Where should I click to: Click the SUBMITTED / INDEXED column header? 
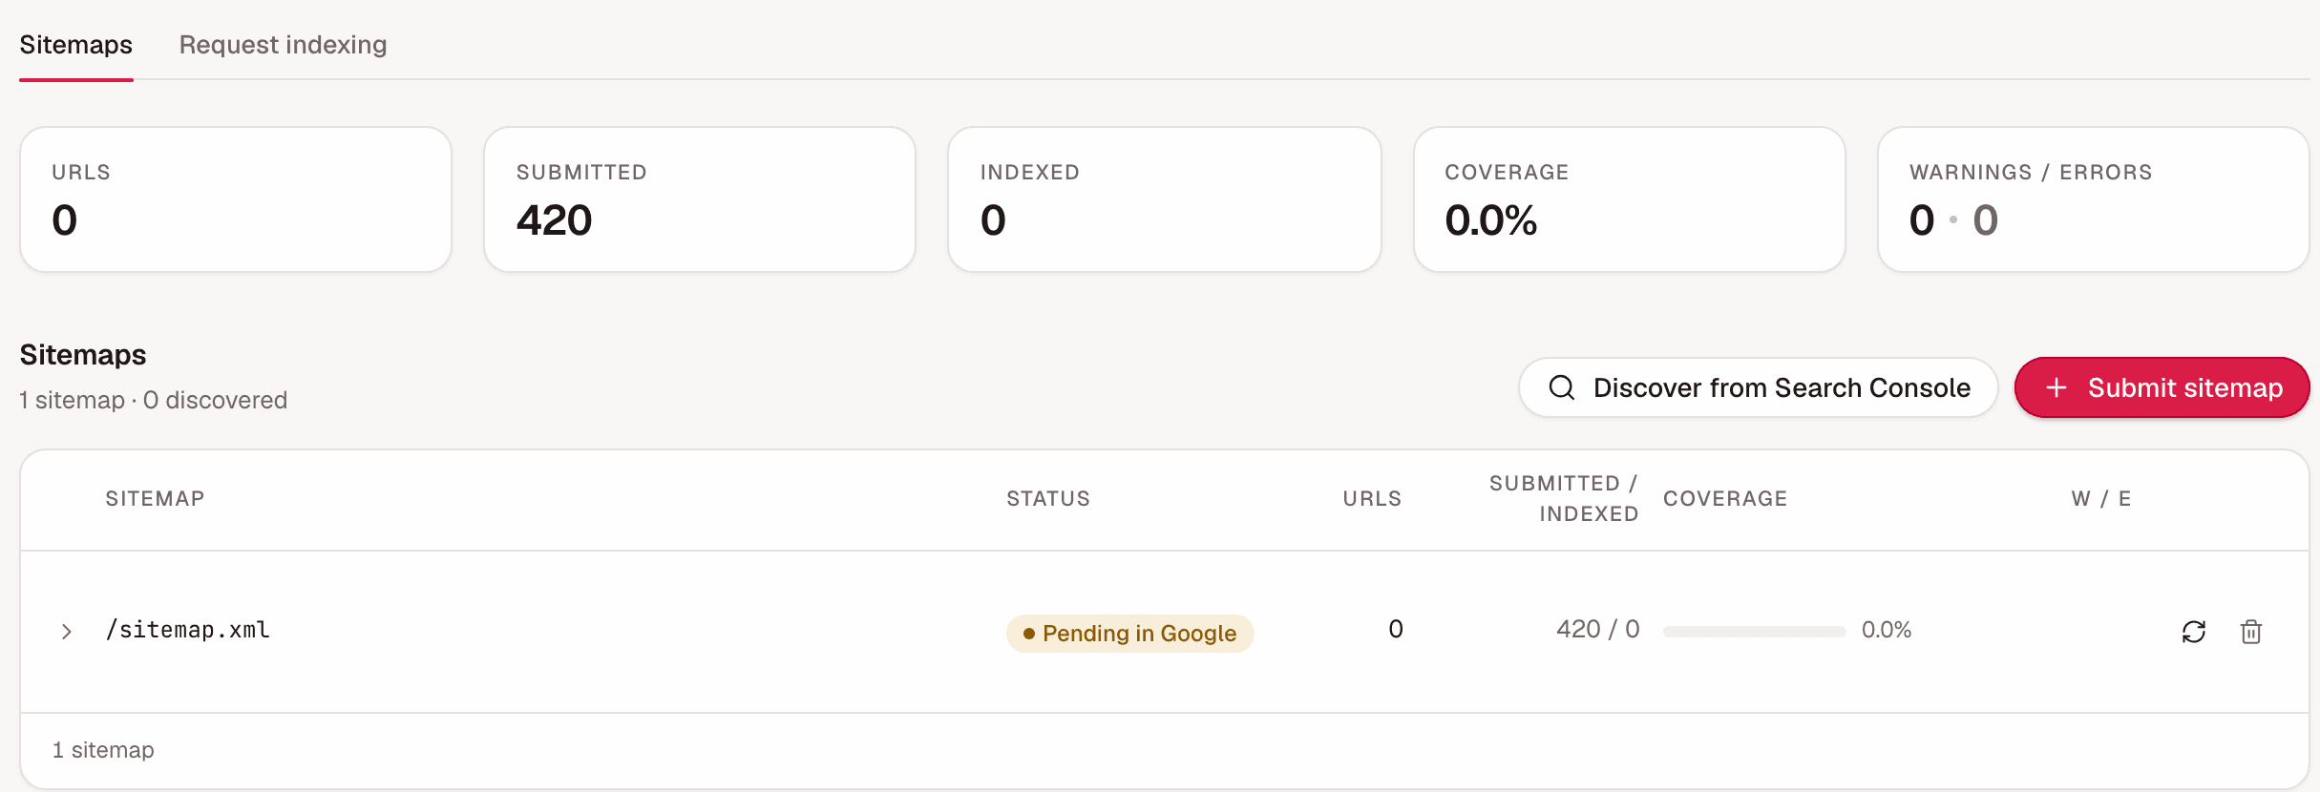click(1564, 498)
